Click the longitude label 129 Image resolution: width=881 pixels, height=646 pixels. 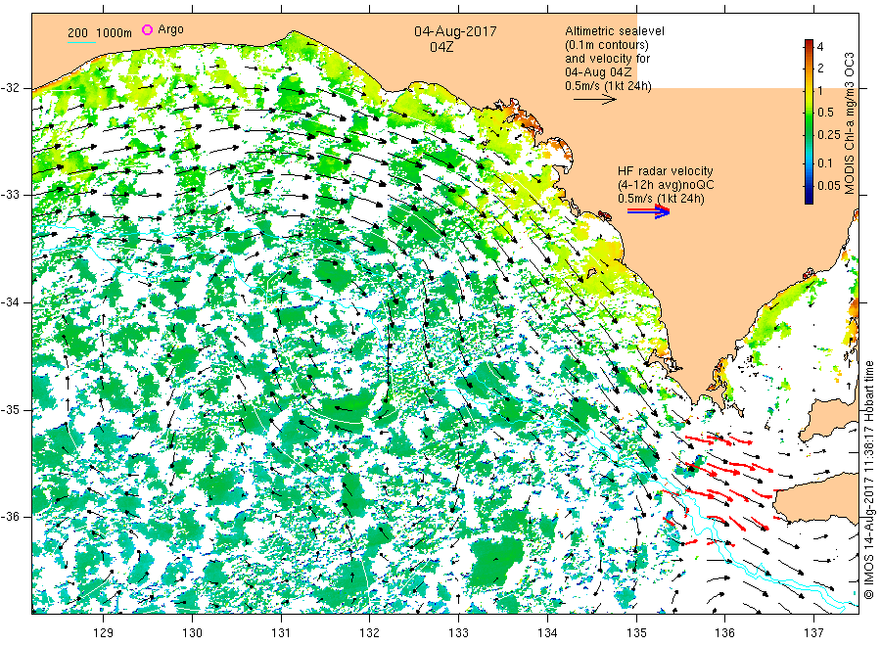tap(104, 633)
